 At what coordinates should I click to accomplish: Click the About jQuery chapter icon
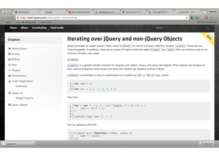tap(9, 49)
